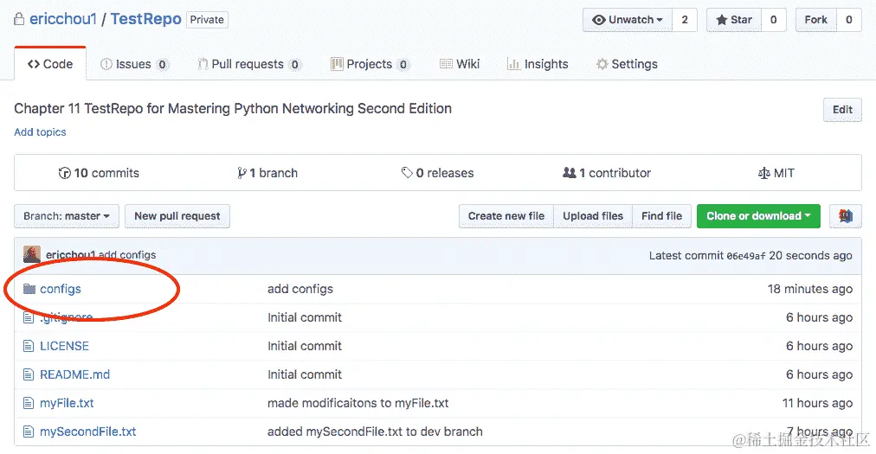Image resolution: width=876 pixels, height=454 pixels.
Task: Open the configs folder
Action: tap(60, 289)
